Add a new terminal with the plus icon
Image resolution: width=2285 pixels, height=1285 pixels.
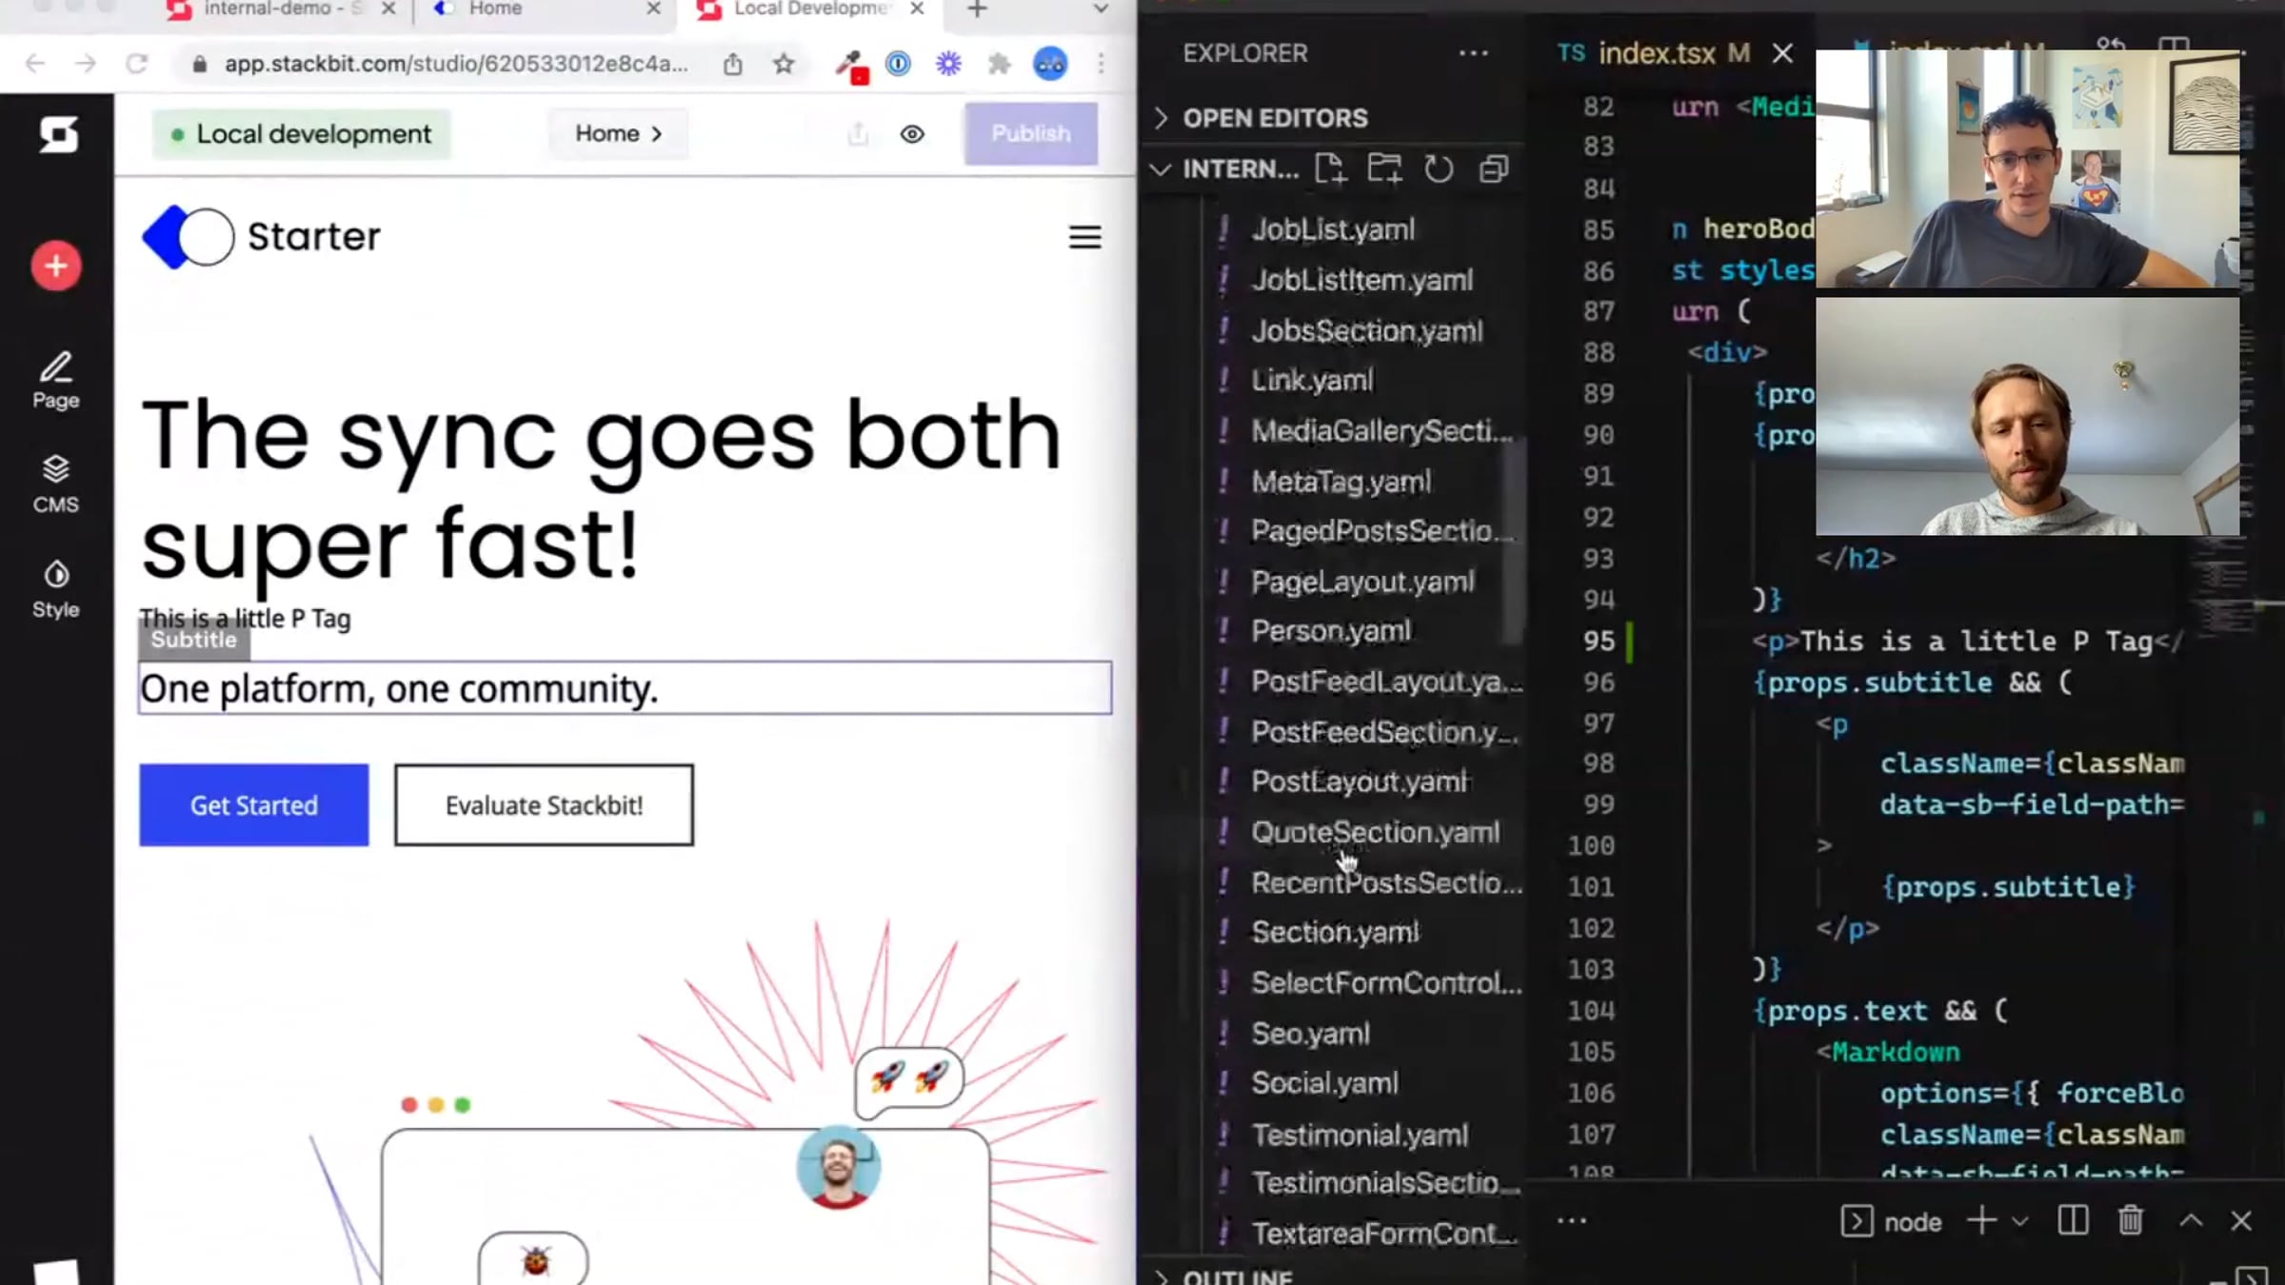(x=1981, y=1220)
